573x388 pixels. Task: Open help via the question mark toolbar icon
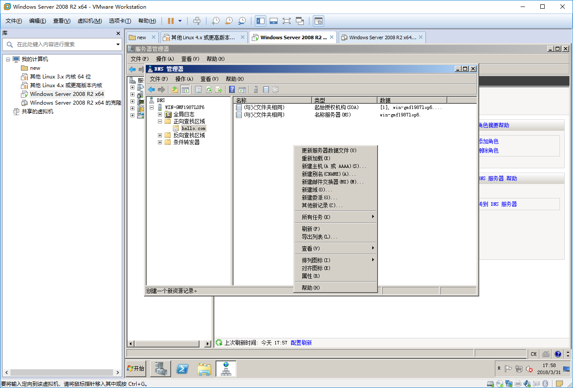(232, 89)
